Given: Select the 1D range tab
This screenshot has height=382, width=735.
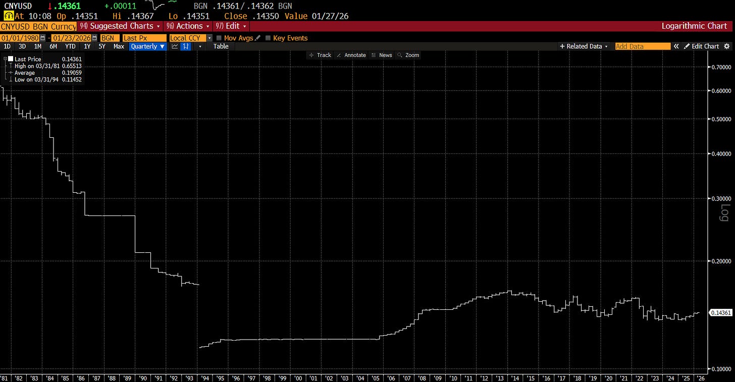Looking at the screenshot, I should click(7, 46).
